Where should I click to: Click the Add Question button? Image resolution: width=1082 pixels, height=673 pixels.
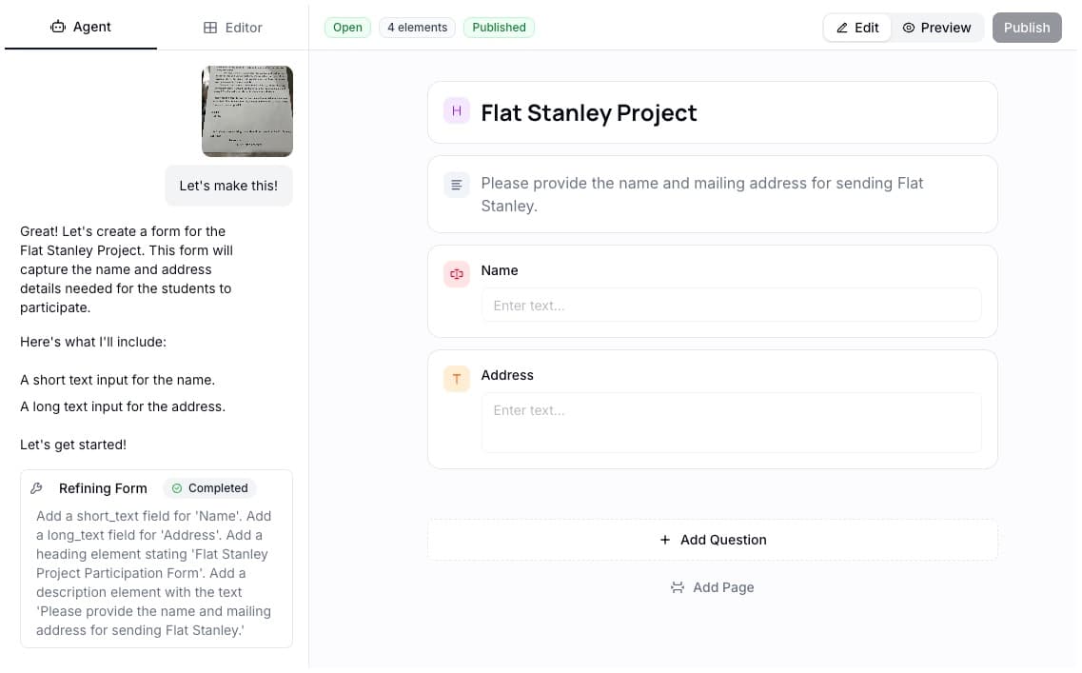click(x=713, y=540)
